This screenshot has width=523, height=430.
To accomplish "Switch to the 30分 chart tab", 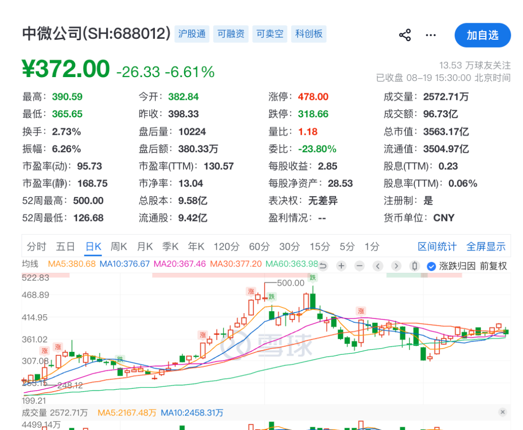I will tap(290, 247).
